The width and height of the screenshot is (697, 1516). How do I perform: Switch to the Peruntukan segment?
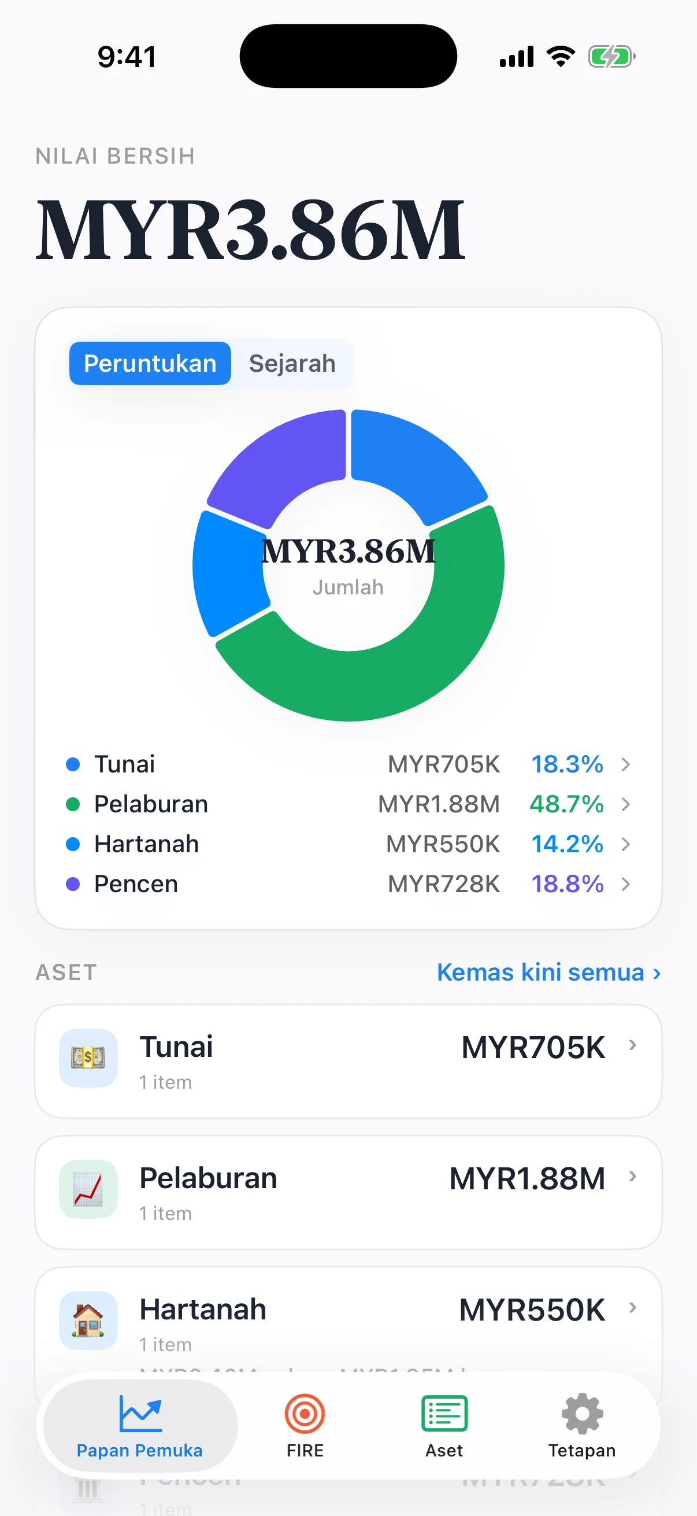(x=150, y=363)
